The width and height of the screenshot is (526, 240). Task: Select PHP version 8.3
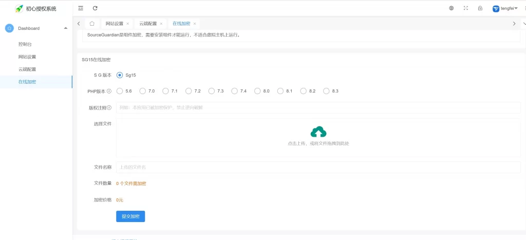[x=326, y=91]
